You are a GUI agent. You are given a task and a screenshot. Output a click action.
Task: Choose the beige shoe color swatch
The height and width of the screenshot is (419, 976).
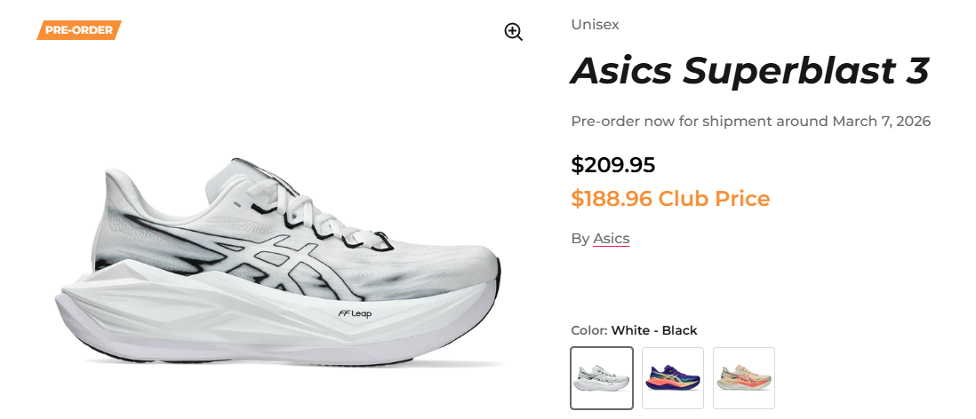click(744, 378)
